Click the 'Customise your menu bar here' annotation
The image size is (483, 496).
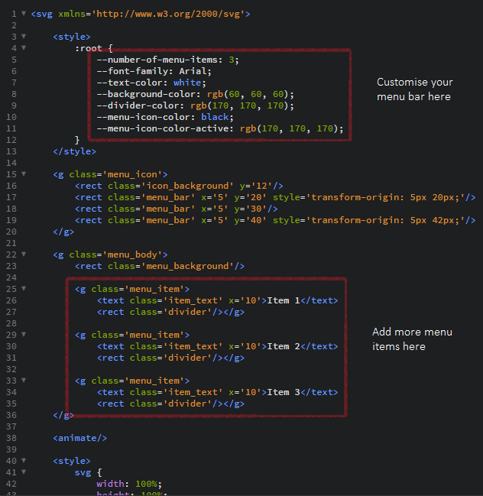tap(414, 89)
